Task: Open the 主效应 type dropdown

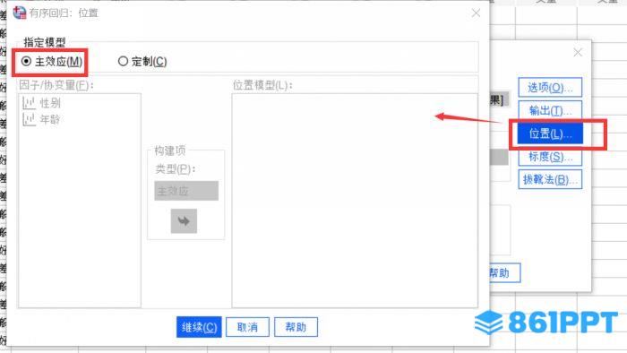Action: pyautogui.click(x=186, y=191)
